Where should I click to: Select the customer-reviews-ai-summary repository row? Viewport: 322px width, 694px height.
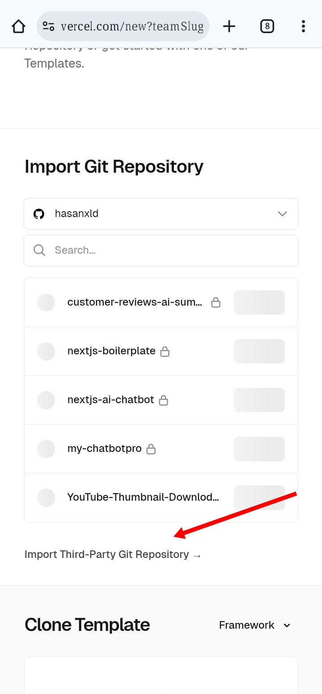point(135,302)
